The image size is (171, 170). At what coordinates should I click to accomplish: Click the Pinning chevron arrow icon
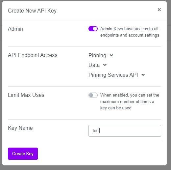pyautogui.click(x=111, y=55)
